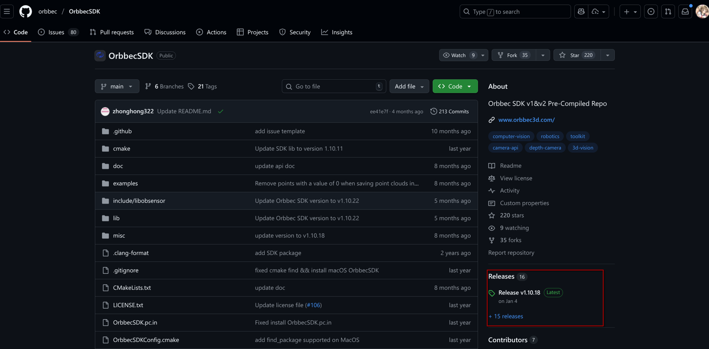Open the notifications inbox
The image size is (709, 349).
click(685, 11)
